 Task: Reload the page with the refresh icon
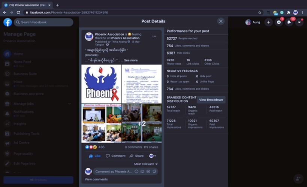18,12
